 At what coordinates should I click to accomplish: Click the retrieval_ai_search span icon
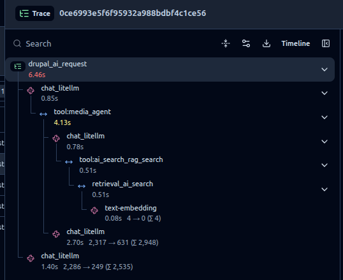pyautogui.click(x=82, y=186)
